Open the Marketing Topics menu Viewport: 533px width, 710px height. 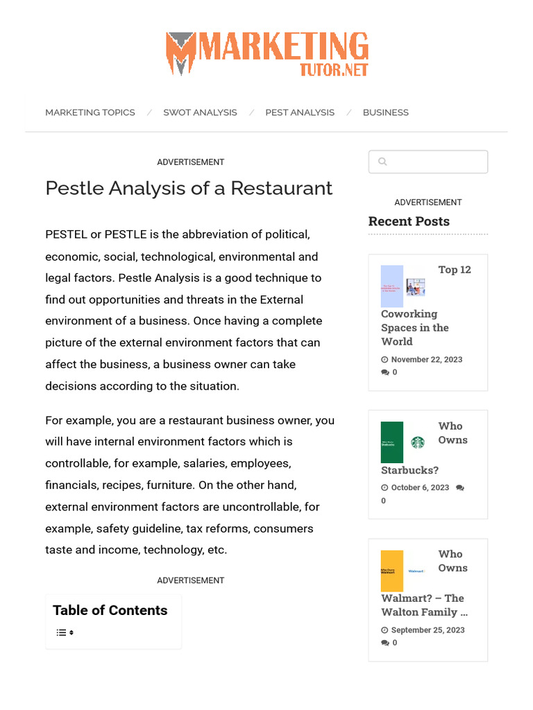90,112
